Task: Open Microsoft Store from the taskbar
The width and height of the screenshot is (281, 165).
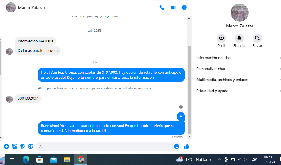Action: point(40,159)
